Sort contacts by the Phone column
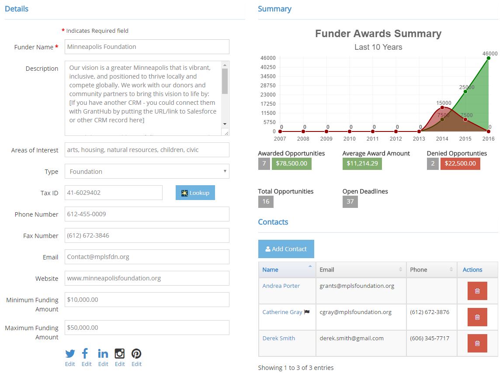503x373 pixels. (x=431, y=269)
